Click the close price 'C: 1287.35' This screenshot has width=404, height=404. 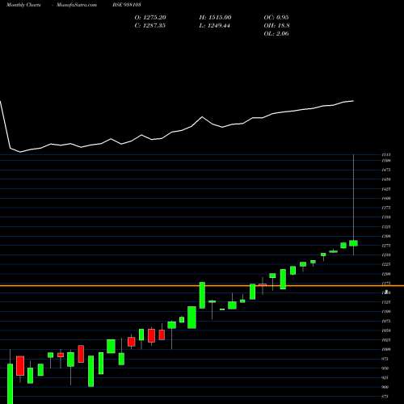pos(150,26)
